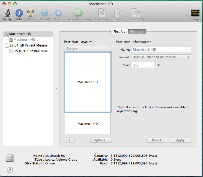Select OS X 10.9 Install Disk volume
Viewport: 203px width, 177px height.
point(28,51)
